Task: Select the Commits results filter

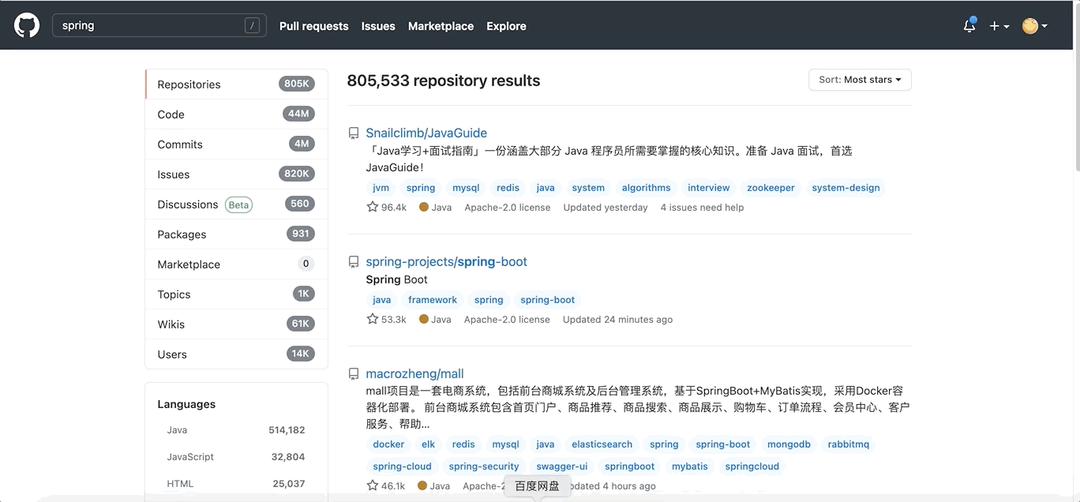Action: (x=236, y=144)
